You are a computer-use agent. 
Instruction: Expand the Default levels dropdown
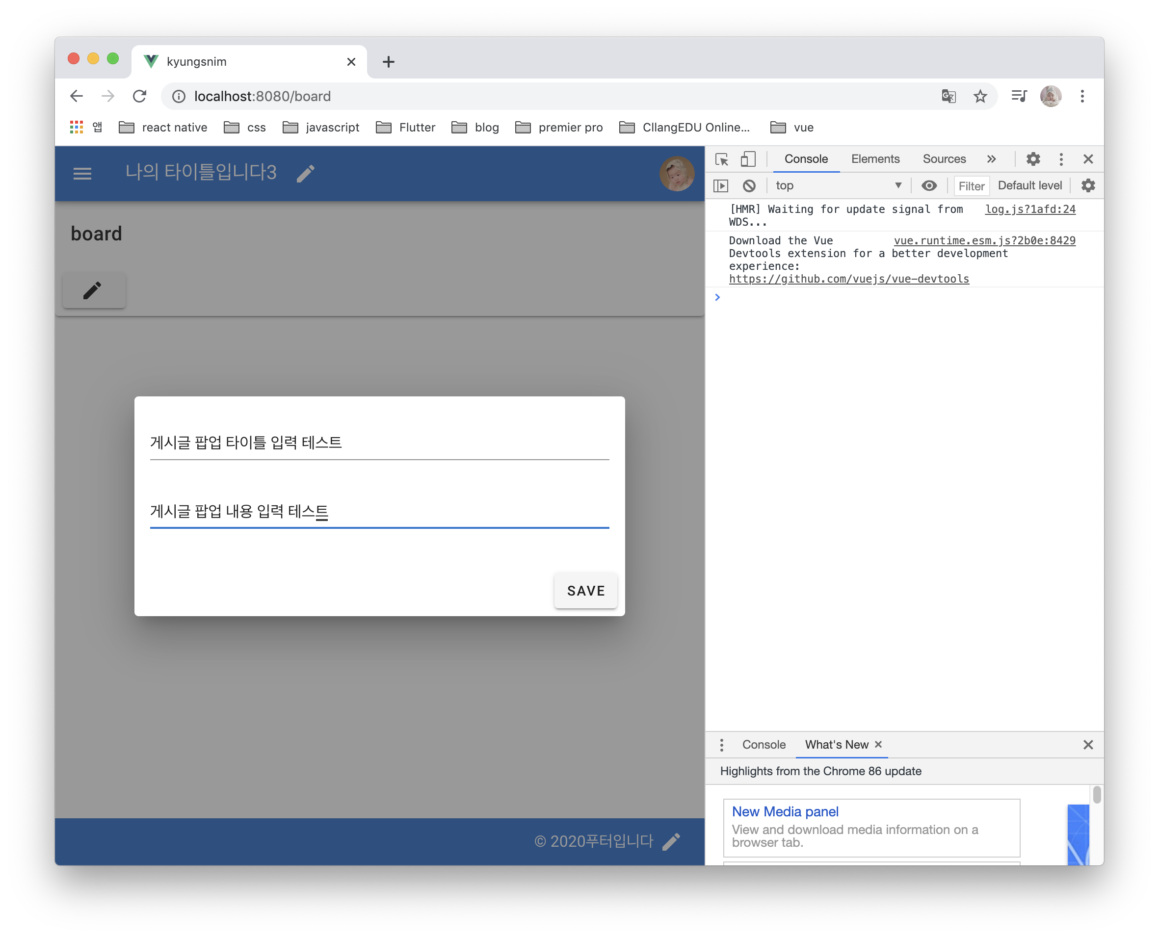click(x=1029, y=186)
